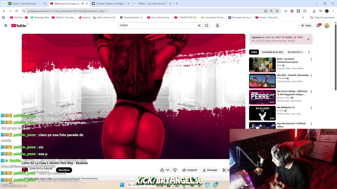Expand the Siguiente mix playlist panel
Image resolution: width=337 pixels, height=189 pixels.
tap(308, 39)
